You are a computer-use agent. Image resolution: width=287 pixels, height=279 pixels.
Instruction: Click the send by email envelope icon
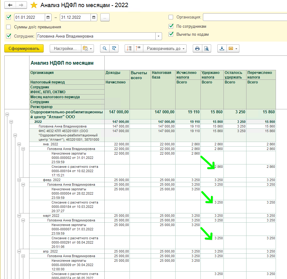[231, 48]
